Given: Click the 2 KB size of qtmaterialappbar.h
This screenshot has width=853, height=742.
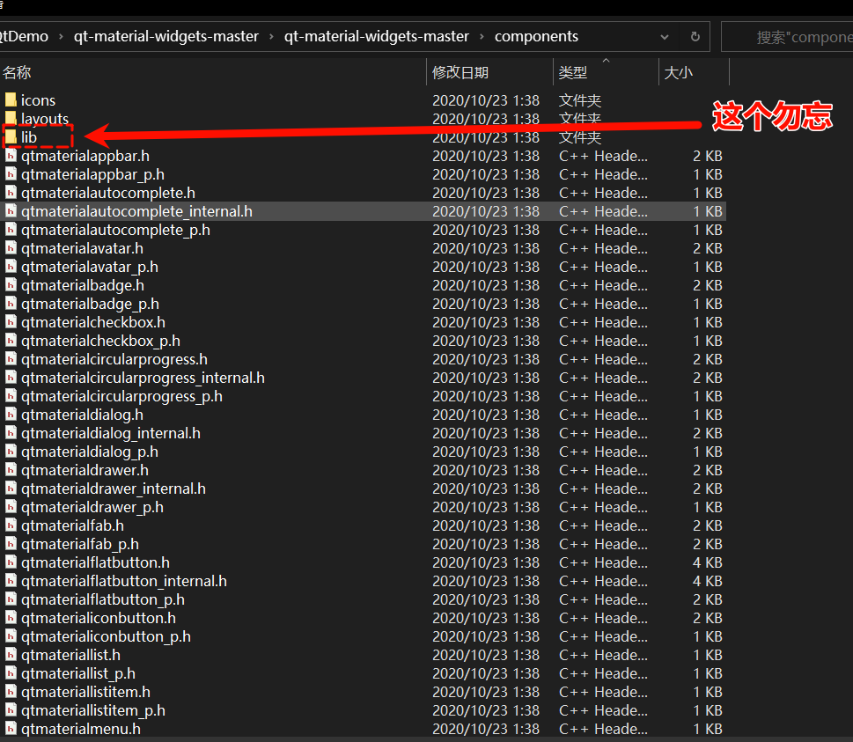Looking at the screenshot, I should click(x=707, y=156).
